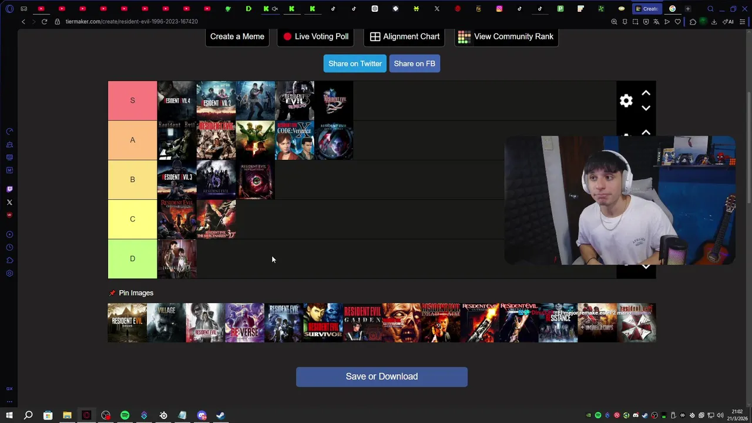Select Revelations 2 thumbnail in B tier

(x=256, y=180)
